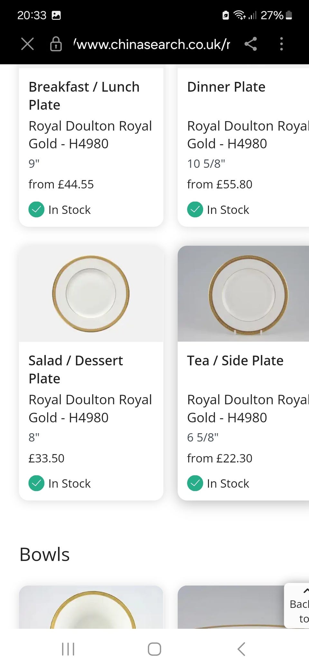The height and width of the screenshot is (670, 309).
Task: Tap In Stock checkmark on Tea Plate
Action: [x=195, y=483]
